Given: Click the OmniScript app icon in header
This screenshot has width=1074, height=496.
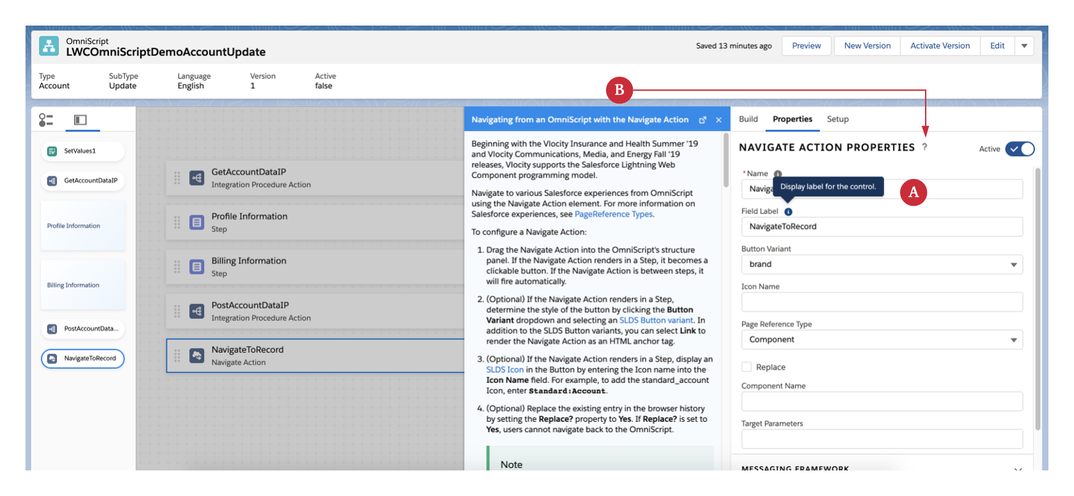Looking at the screenshot, I should [49, 46].
